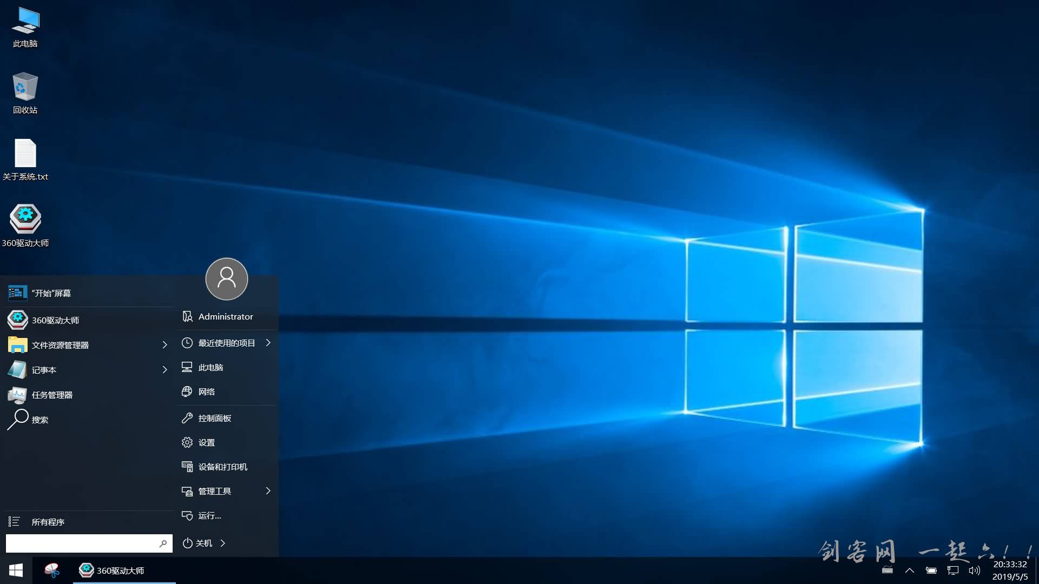Viewport: 1039px width, 584px height.
Task: Launch 360驱动大师 from the start menu list
Action: [89, 320]
